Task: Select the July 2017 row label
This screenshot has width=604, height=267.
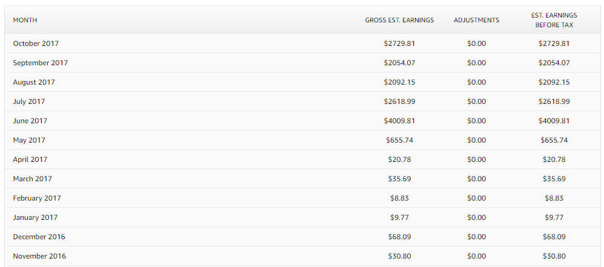Action: pyautogui.click(x=29, y=101)
